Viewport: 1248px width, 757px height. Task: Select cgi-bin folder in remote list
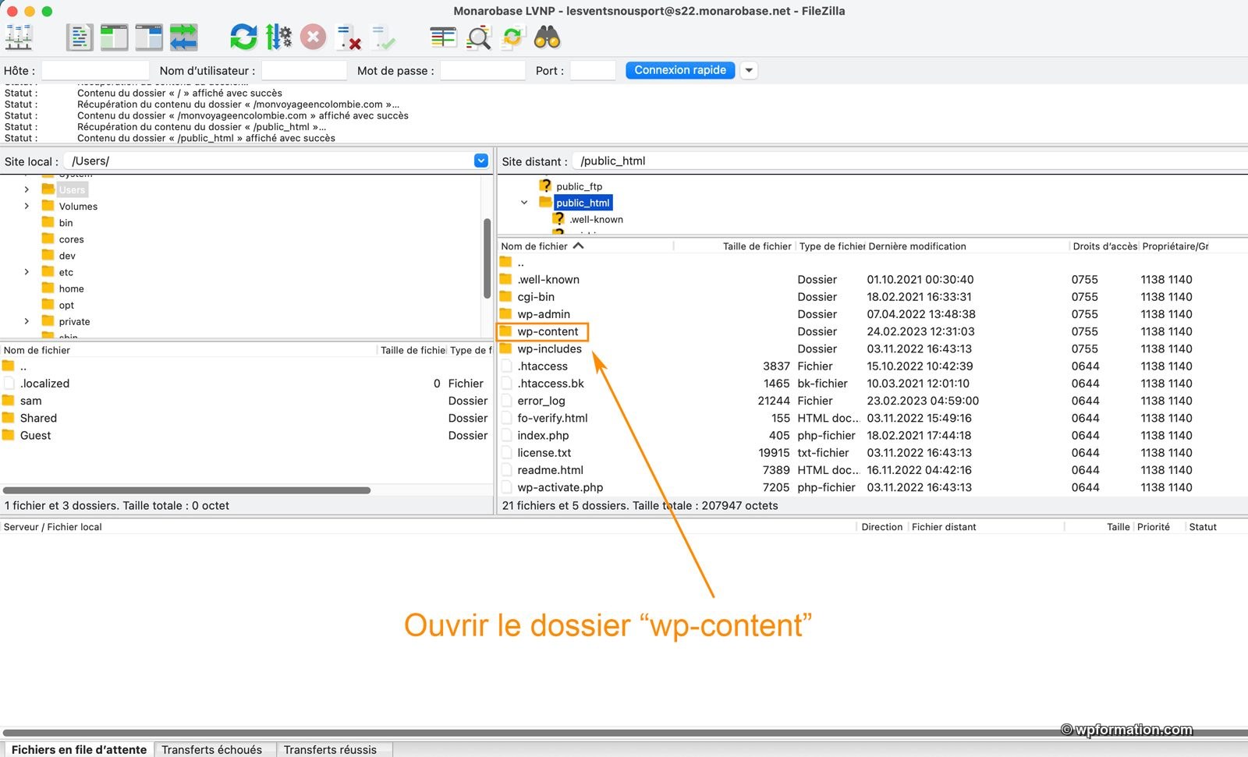click(536, 297)
